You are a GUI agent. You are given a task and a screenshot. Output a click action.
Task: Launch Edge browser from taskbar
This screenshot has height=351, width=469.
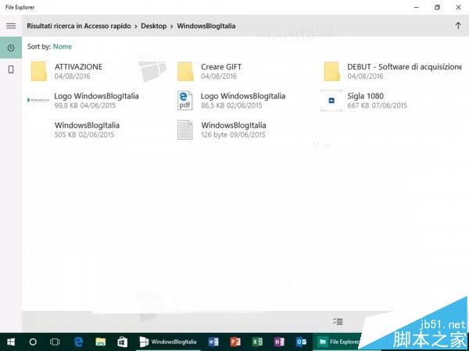(x=78, y=342)
